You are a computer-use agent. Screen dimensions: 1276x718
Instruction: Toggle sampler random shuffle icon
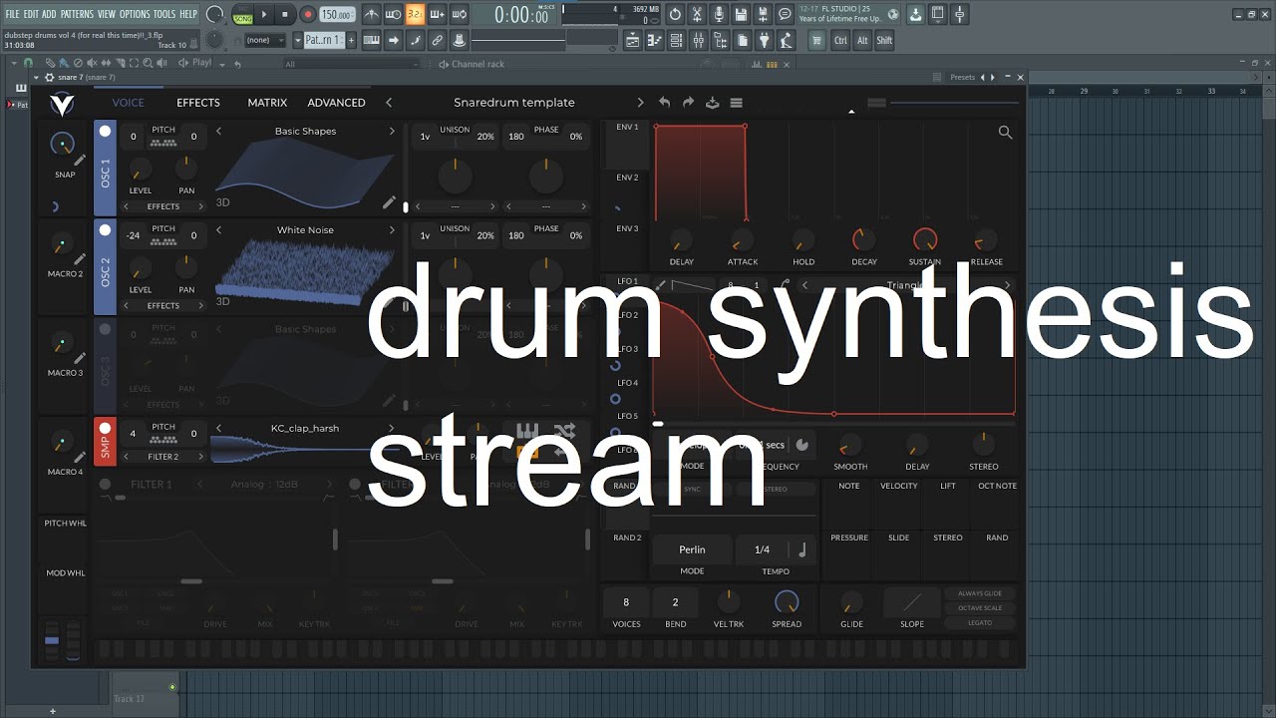tap(564, 430)
